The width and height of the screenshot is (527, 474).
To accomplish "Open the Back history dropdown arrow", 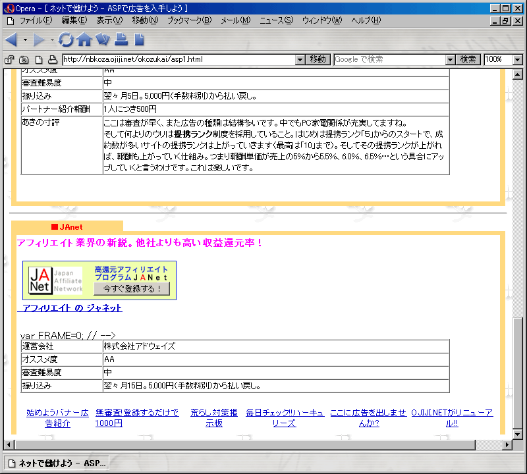I will pyautogui.click(x=25, y=40).
